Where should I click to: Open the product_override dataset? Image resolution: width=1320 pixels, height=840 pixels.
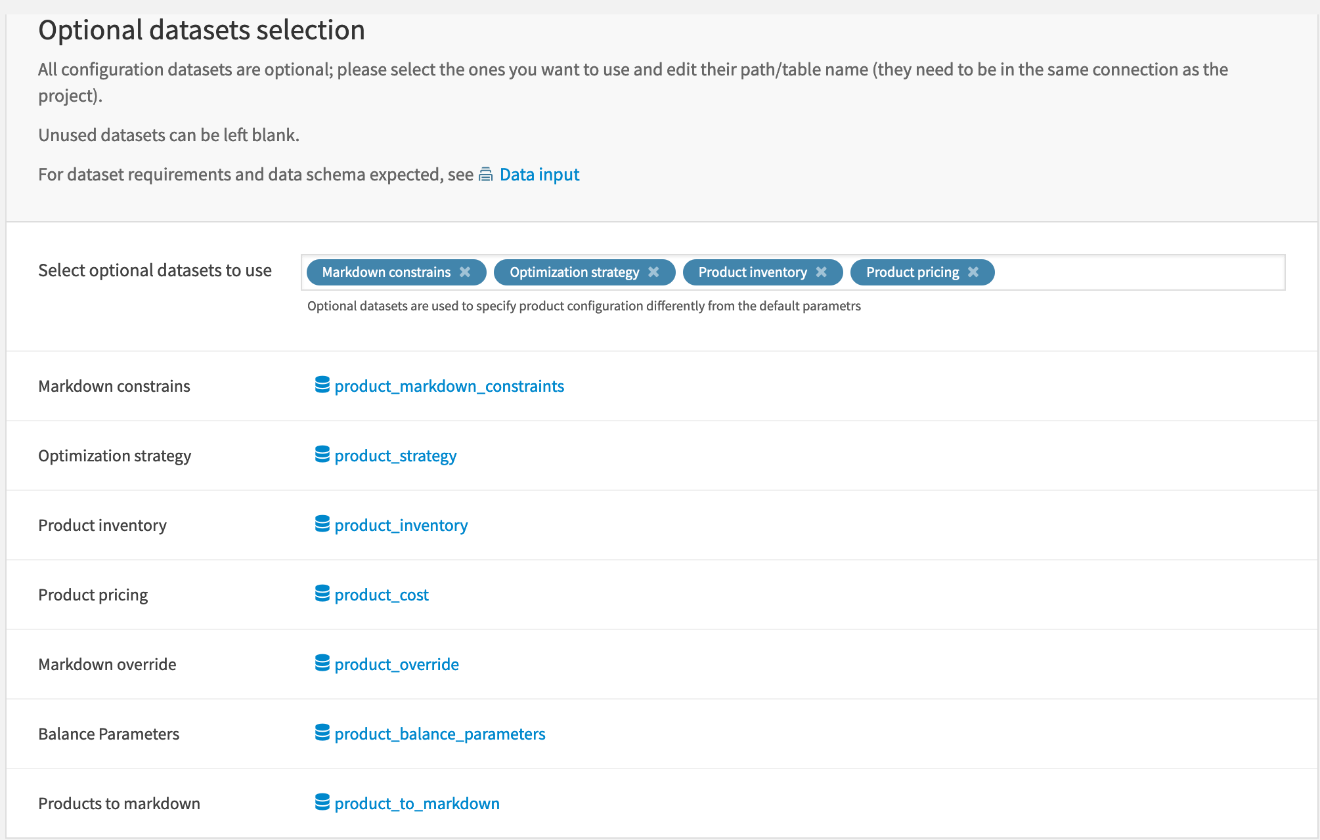(395, 664)
